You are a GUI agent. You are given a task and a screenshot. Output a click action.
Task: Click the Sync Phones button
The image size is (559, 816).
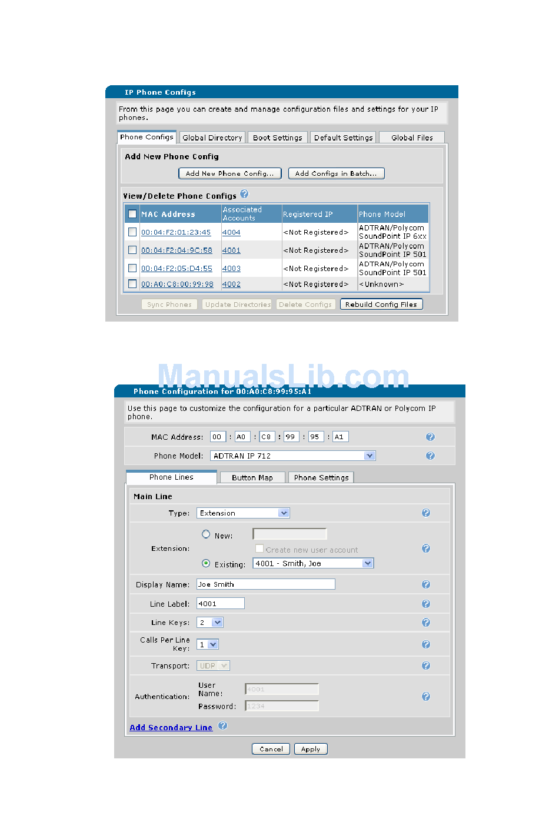click(x=169, y=305)
